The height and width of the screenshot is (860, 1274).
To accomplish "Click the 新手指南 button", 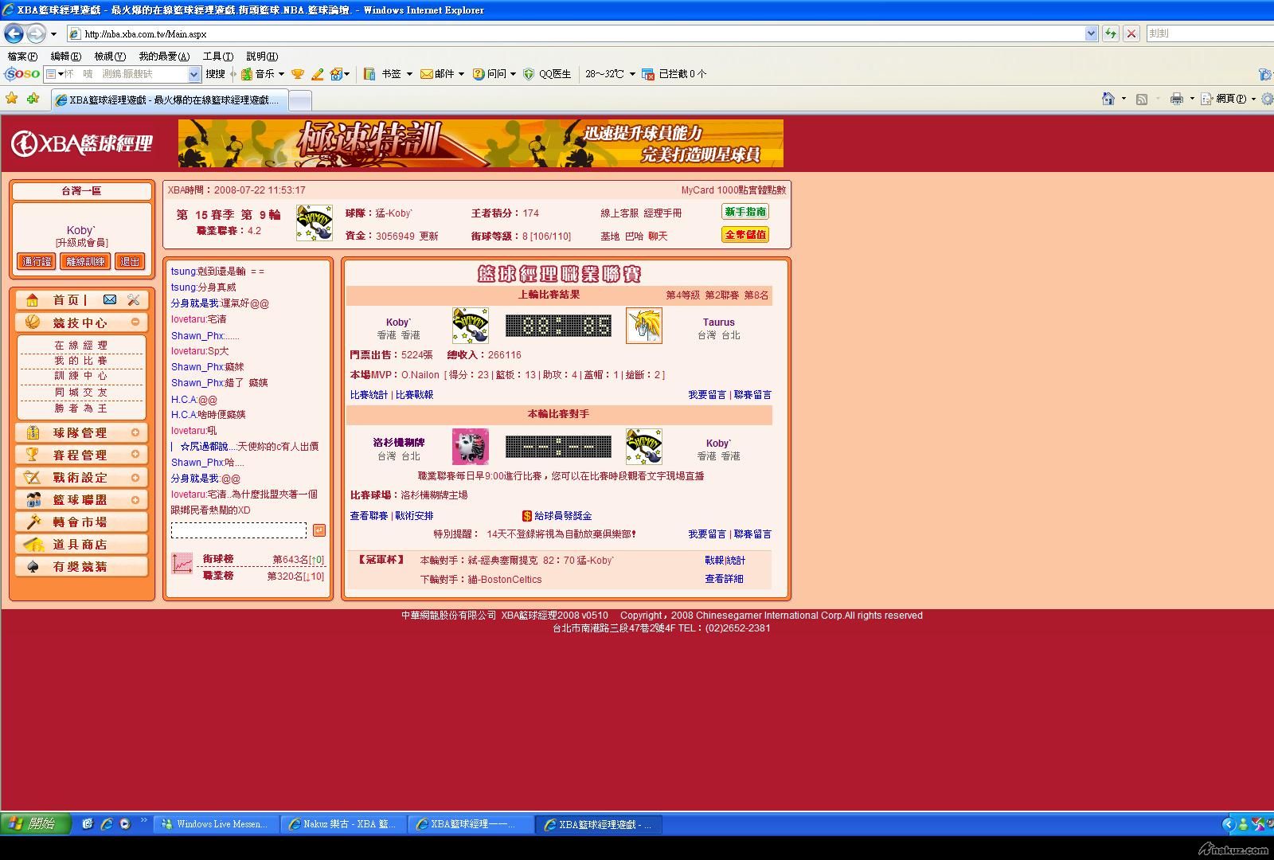I will [x=745, y=212].
